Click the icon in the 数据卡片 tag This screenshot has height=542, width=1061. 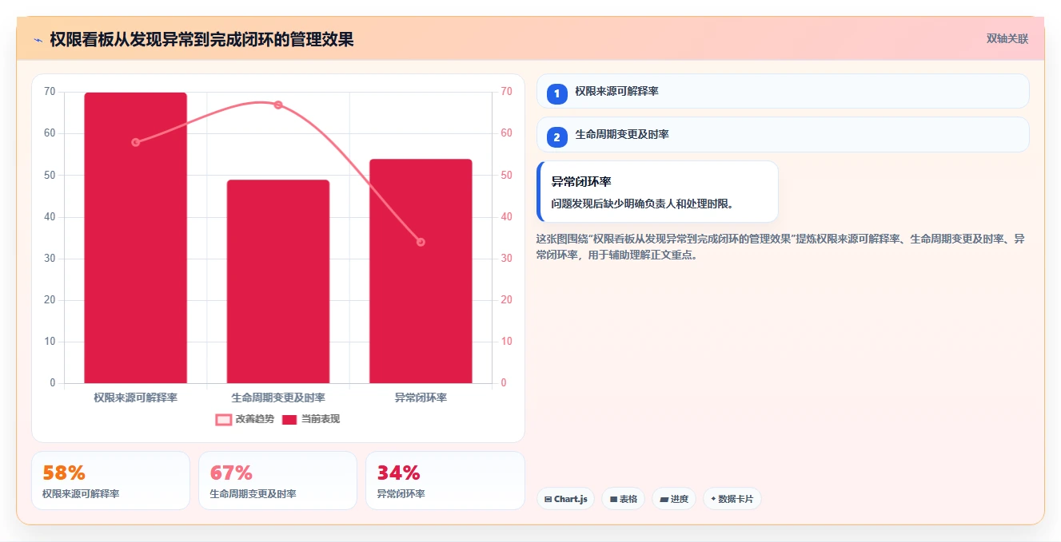pyautogui.click(x=713, y=499)
